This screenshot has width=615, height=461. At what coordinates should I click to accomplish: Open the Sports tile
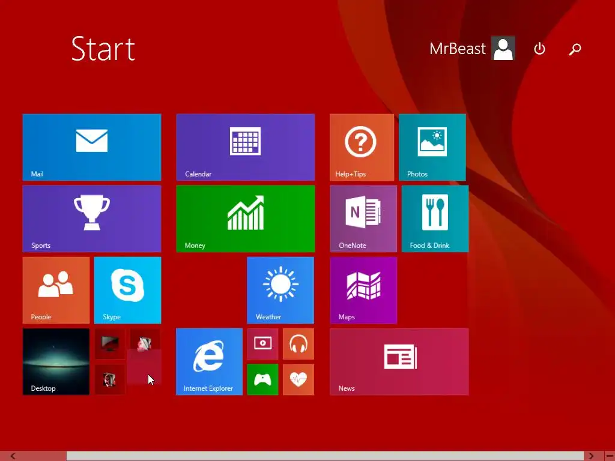pos(92,218)
